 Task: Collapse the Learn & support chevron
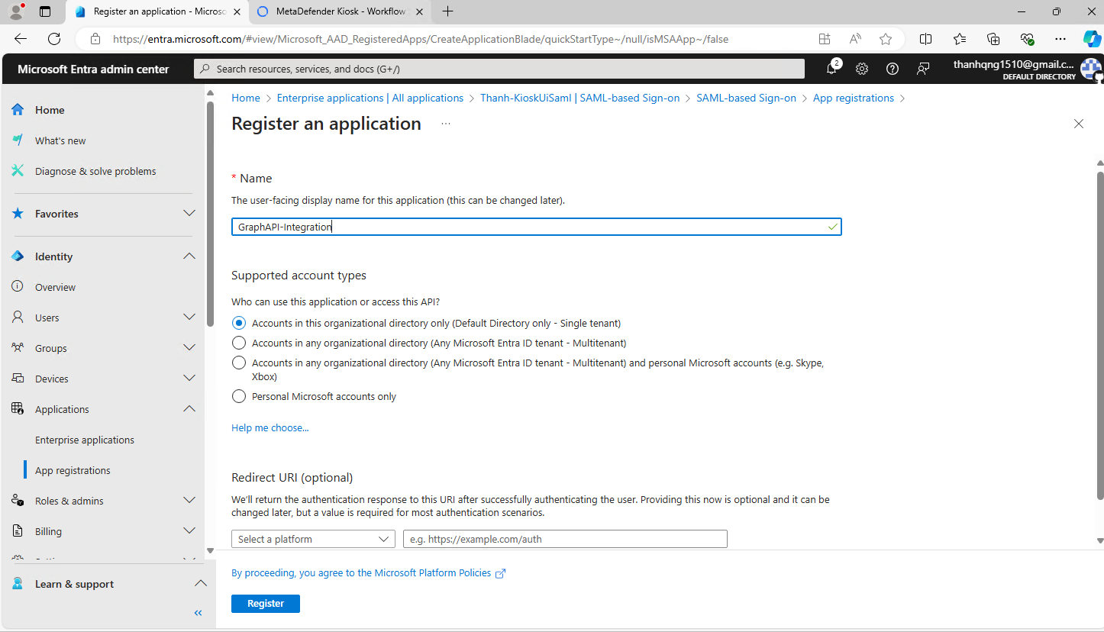tap(200, 584)
